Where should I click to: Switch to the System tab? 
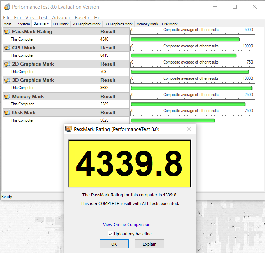click(24, 24)
